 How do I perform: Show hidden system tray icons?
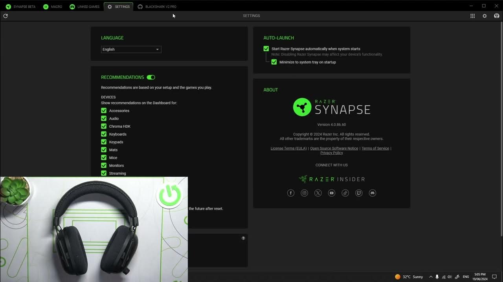[x=431, y=277]
